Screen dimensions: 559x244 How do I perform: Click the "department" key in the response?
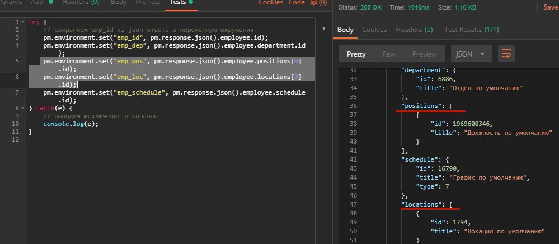pos(422,70)
